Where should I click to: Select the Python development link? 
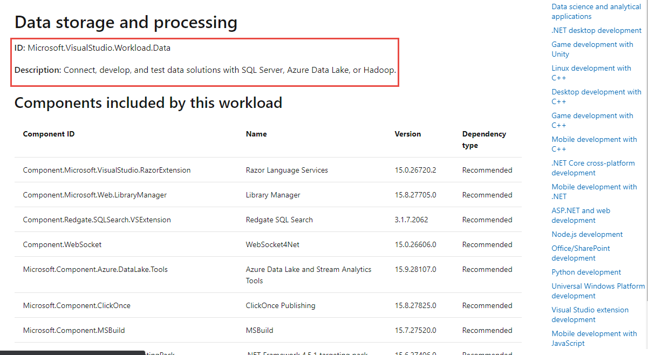coord(586,272)
